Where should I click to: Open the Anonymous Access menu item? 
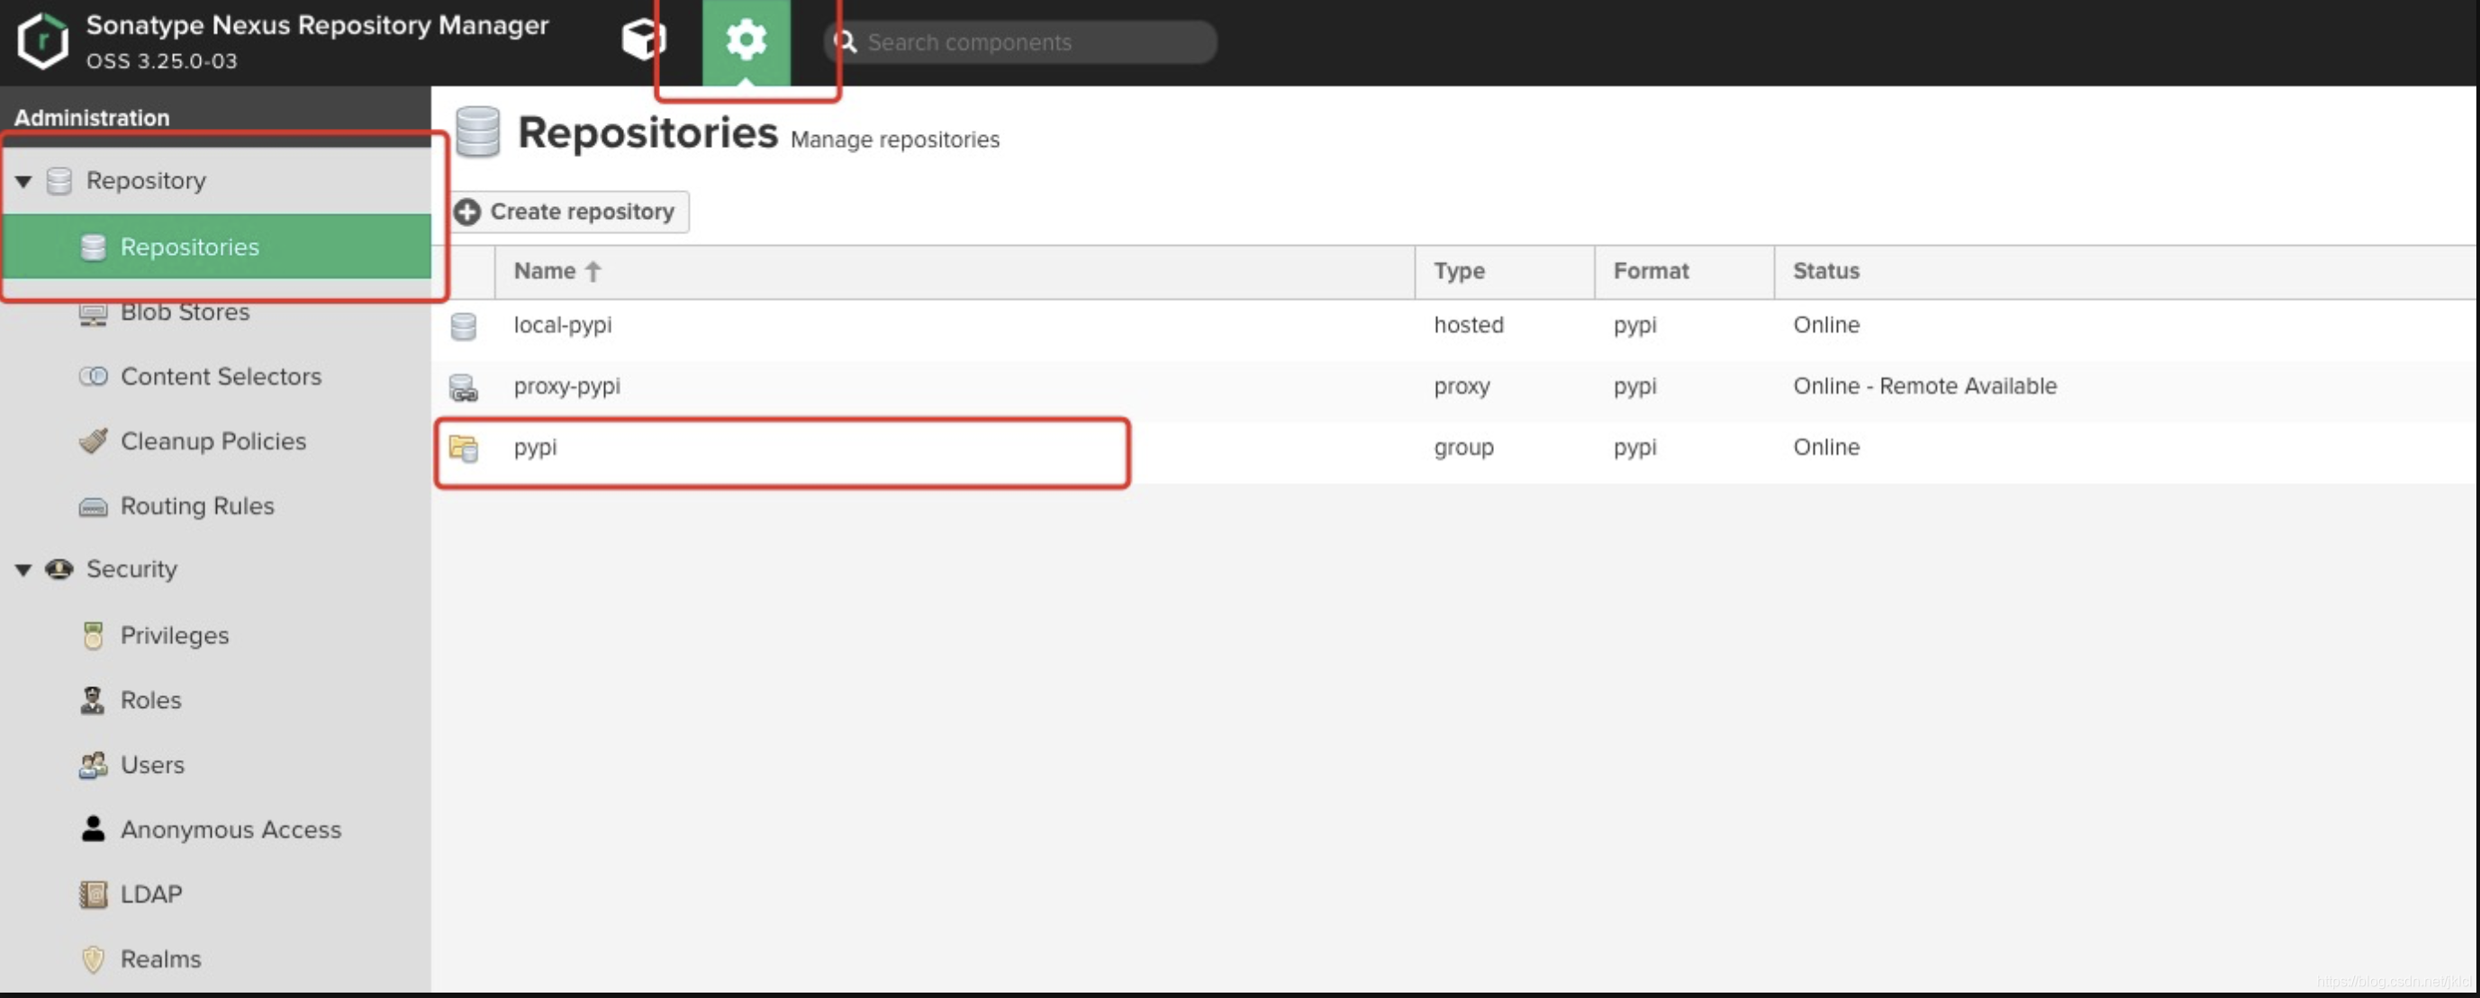coord(231,830)
